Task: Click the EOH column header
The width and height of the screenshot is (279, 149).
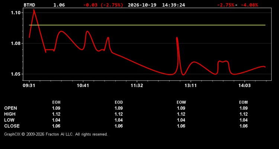Action: (56, 102)
